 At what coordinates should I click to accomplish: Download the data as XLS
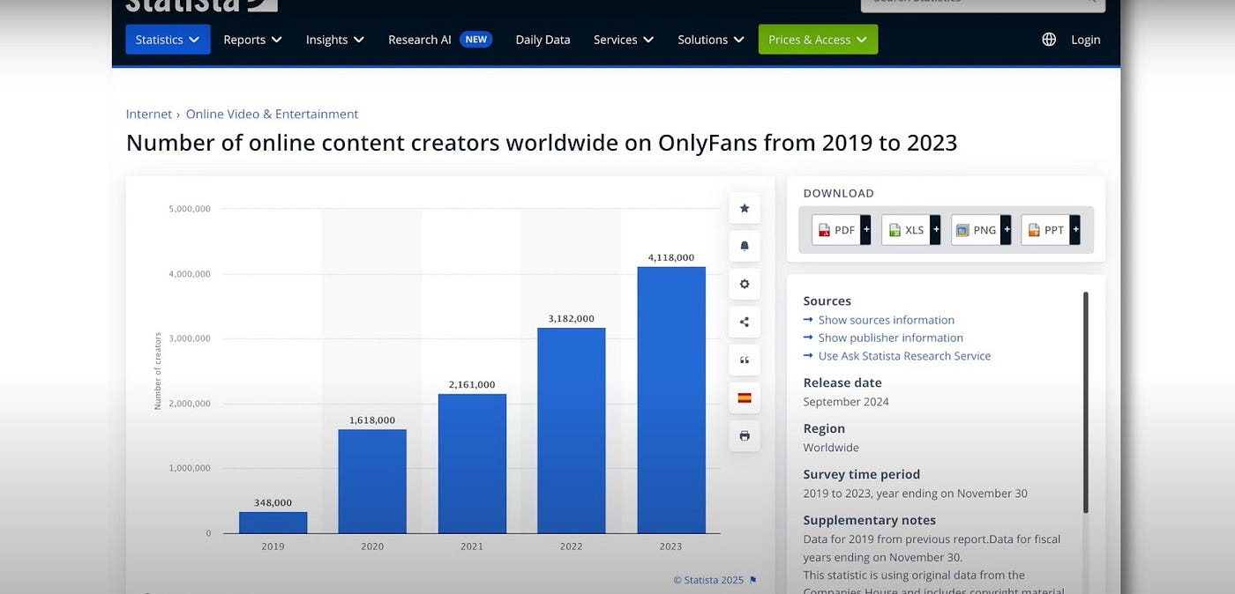point(911,230)
